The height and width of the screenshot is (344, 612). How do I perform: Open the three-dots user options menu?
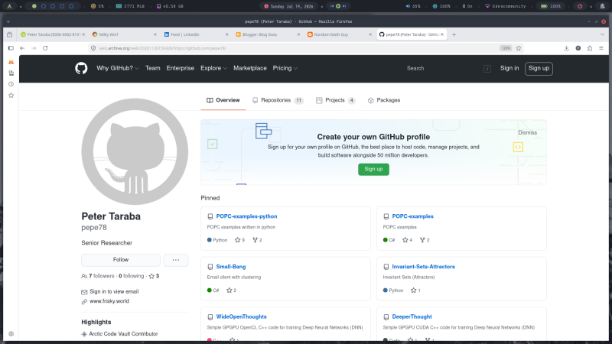point(176,260)
